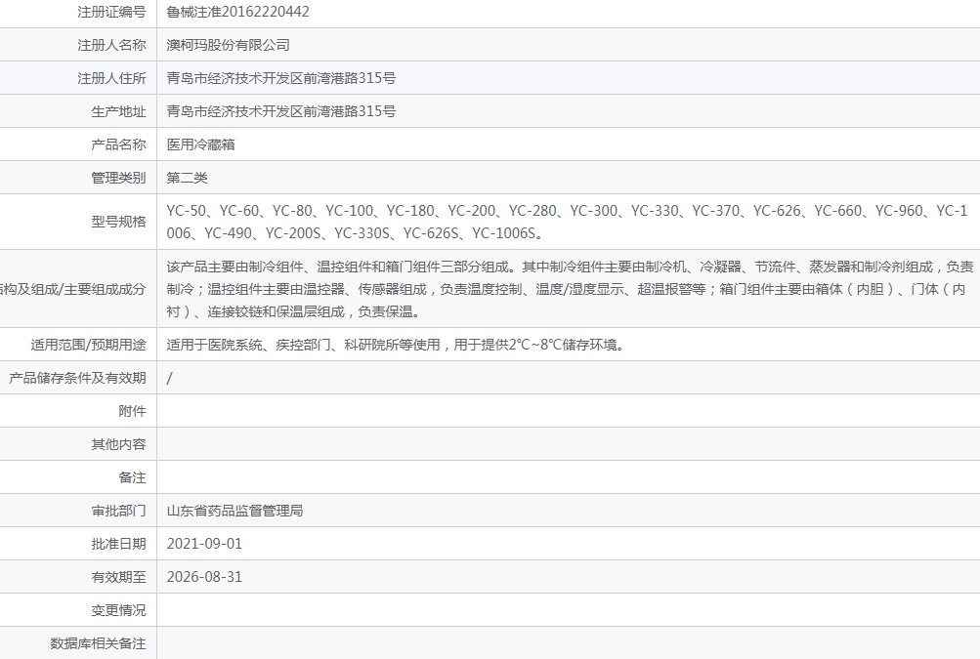Click the slash value for storage conditions

(x=169, y=378)
